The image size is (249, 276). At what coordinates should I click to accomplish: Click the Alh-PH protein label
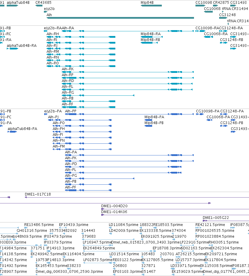[x=59, y=129]
